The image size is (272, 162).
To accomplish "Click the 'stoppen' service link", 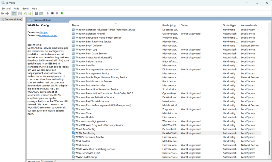I will pos(44,32).
